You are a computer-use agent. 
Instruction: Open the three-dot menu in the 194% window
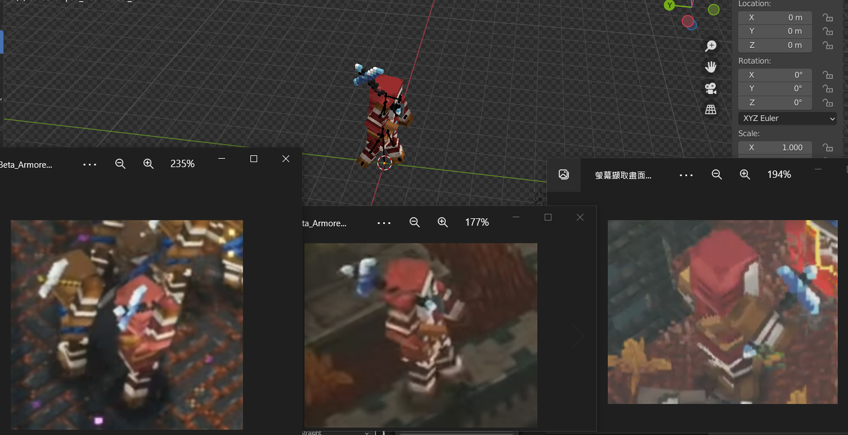(687, 175)
